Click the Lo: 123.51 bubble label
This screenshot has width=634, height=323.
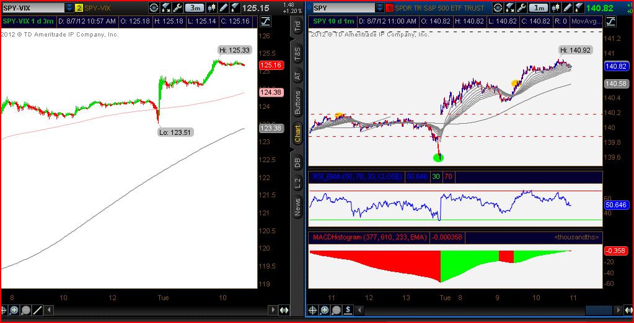point(176,132)
